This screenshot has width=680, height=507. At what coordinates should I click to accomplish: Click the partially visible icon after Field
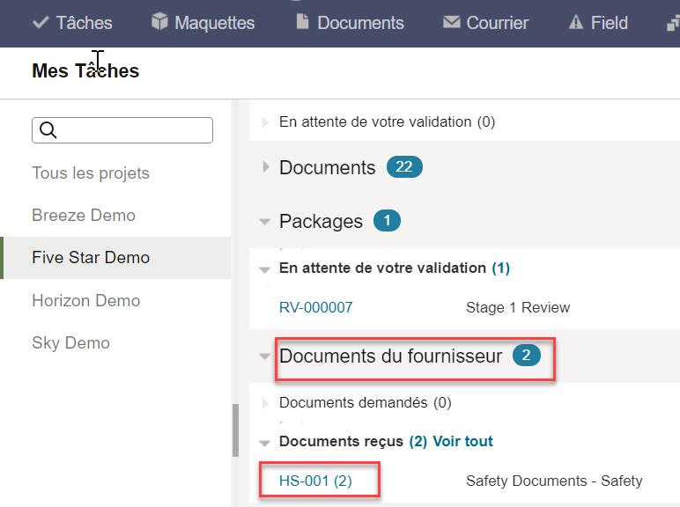pyautogui.click(x=673, y=25)
